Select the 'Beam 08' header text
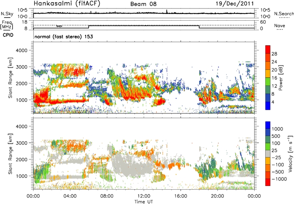The image size is (294, 204). [143, 4]
